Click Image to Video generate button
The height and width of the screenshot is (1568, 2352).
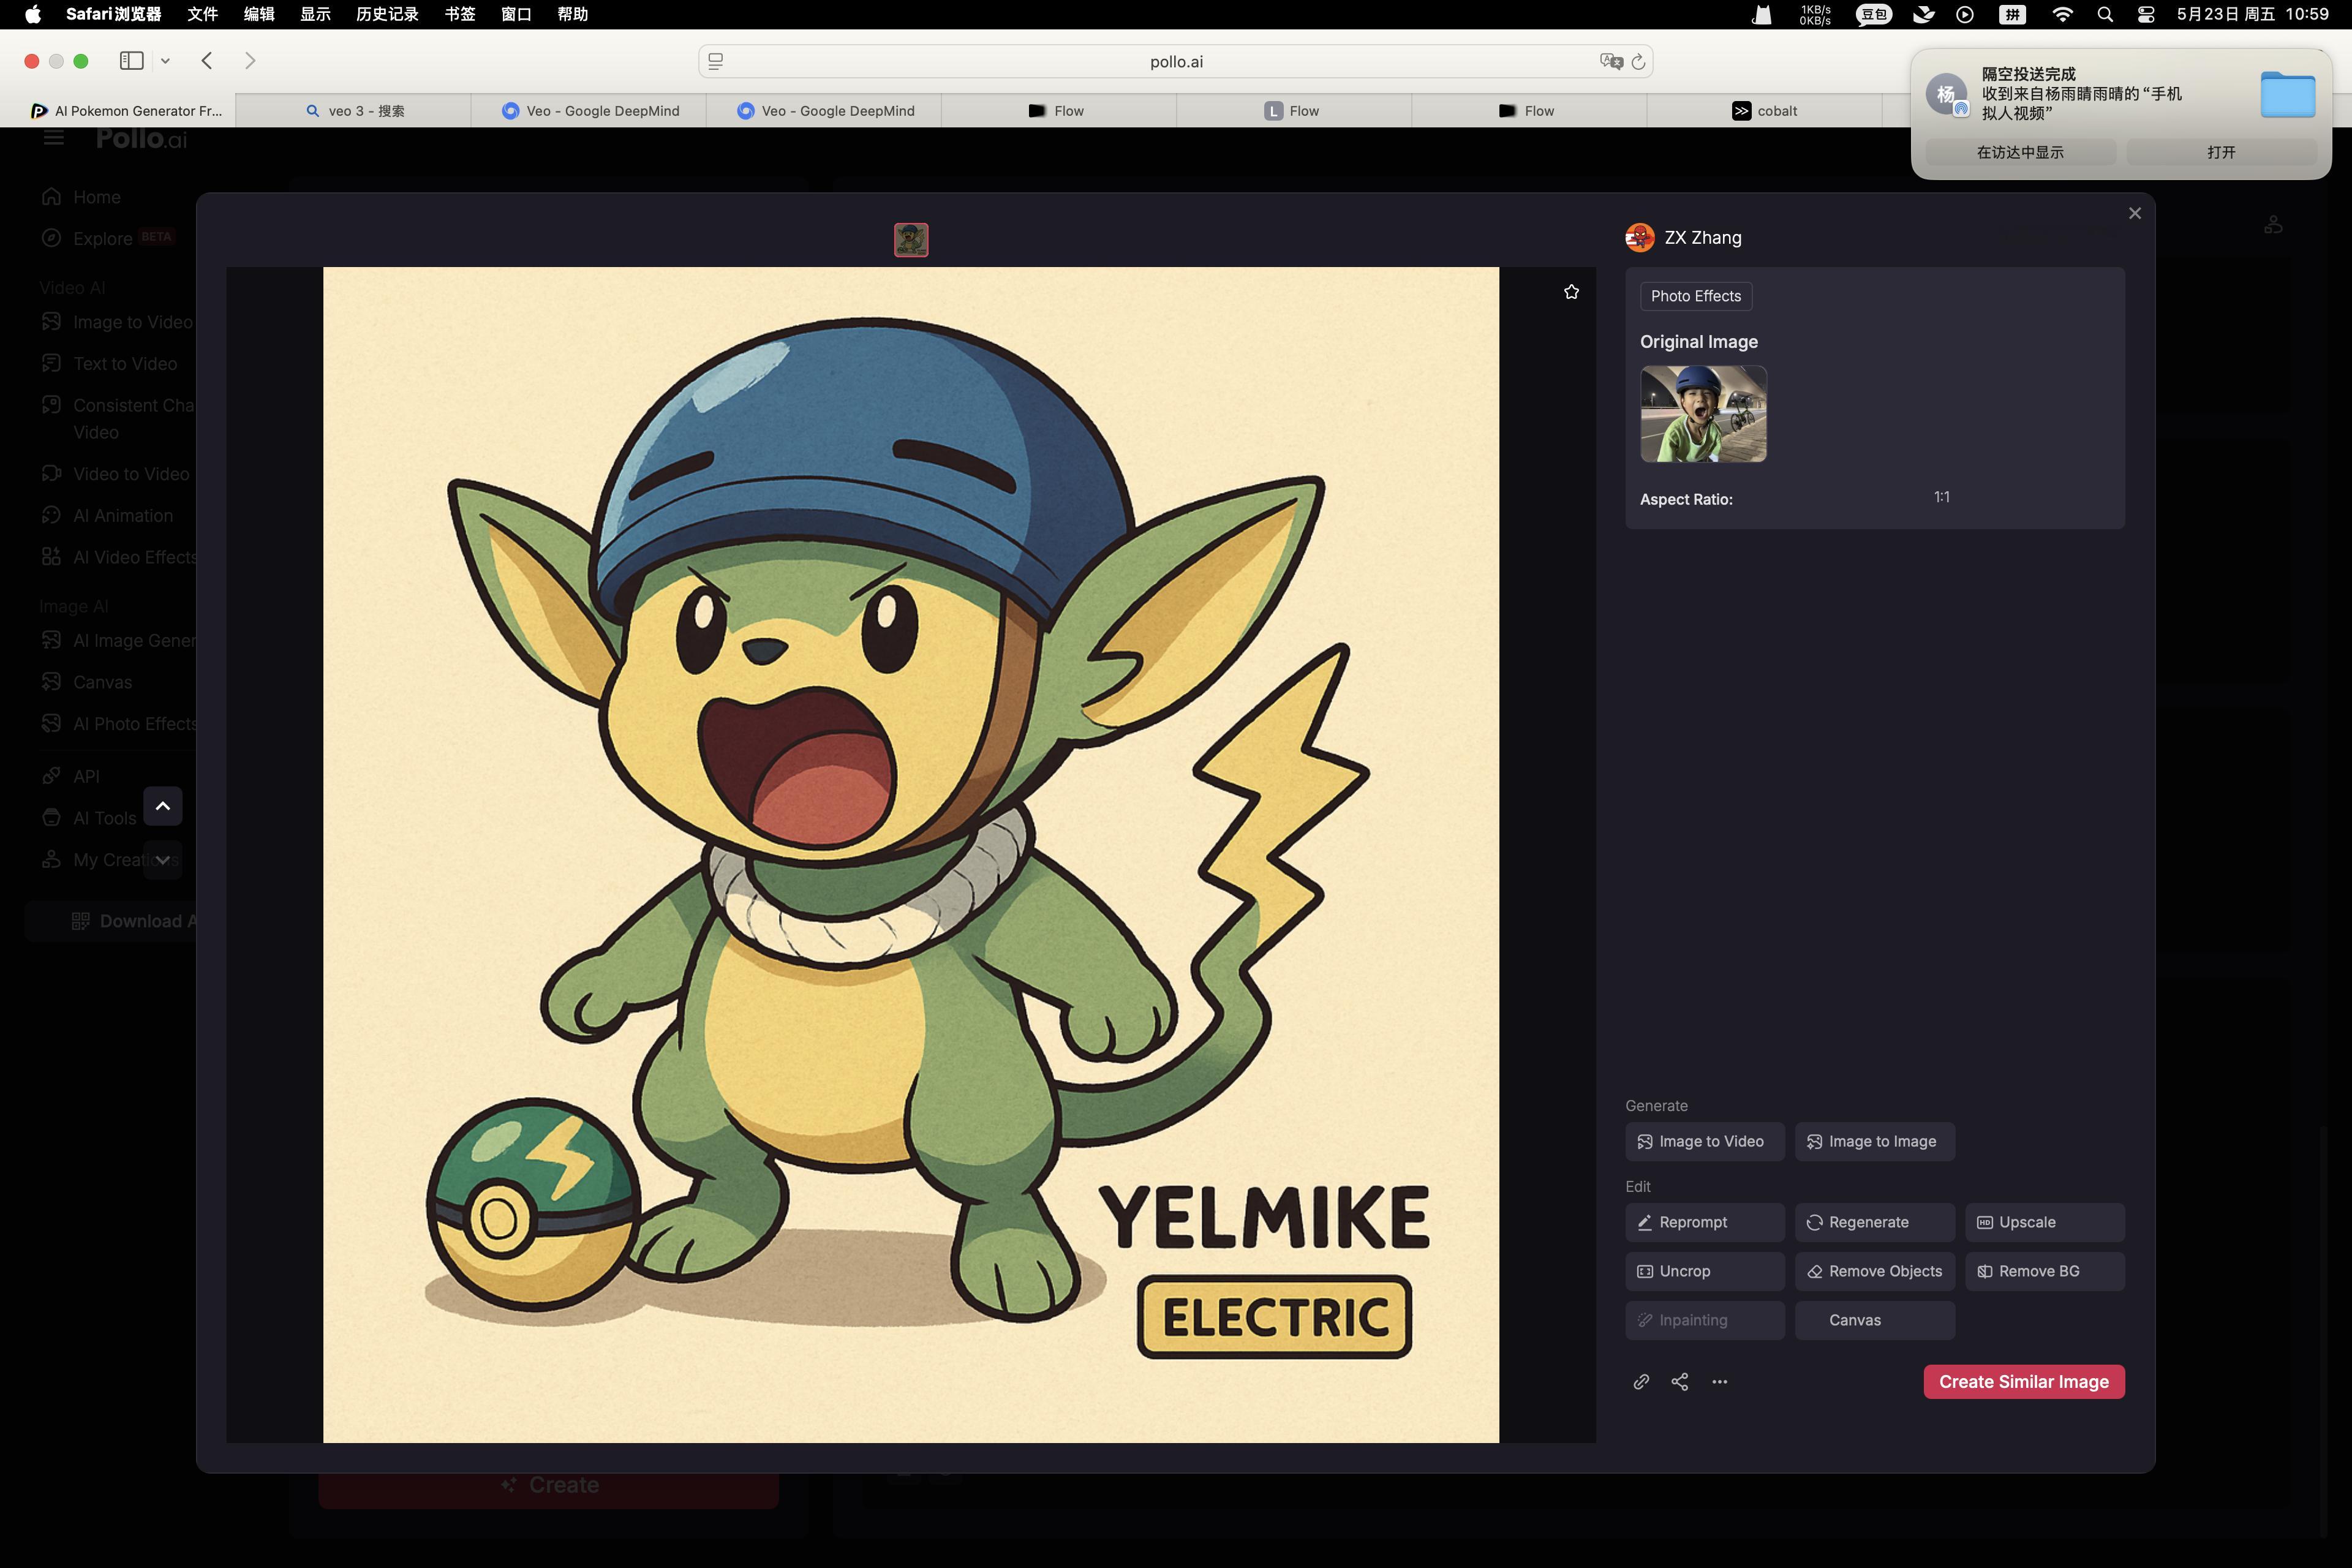[x=1705, y=1141]
